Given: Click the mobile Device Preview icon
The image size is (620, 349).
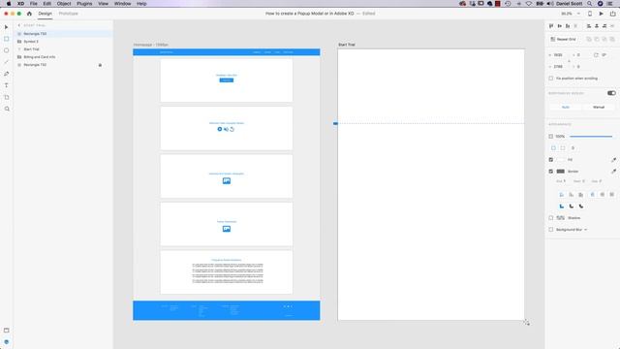Looking at the screenshot, I should pyautogui.click(x=590, y=14).
